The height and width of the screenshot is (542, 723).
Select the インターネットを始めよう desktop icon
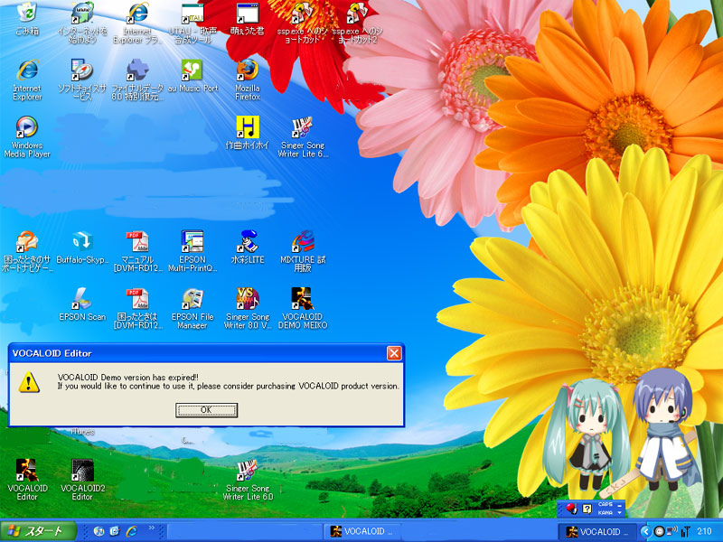point(82,22)
